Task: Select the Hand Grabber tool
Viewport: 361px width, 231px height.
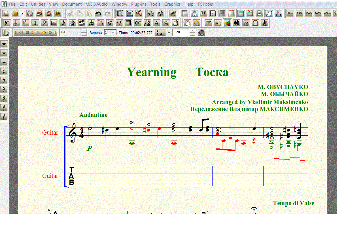Action: point(187,23)
